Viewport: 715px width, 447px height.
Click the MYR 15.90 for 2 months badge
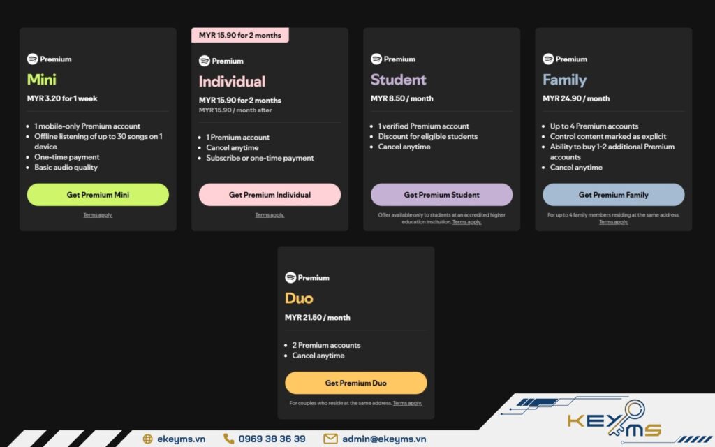click(240, 35)
